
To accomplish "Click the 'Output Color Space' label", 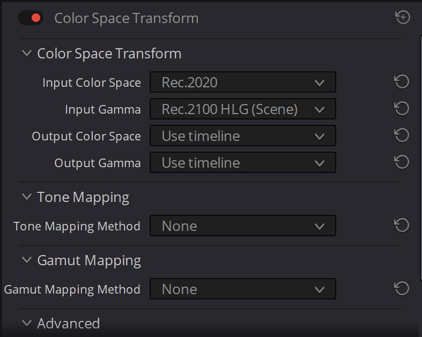I will point(86,137).
